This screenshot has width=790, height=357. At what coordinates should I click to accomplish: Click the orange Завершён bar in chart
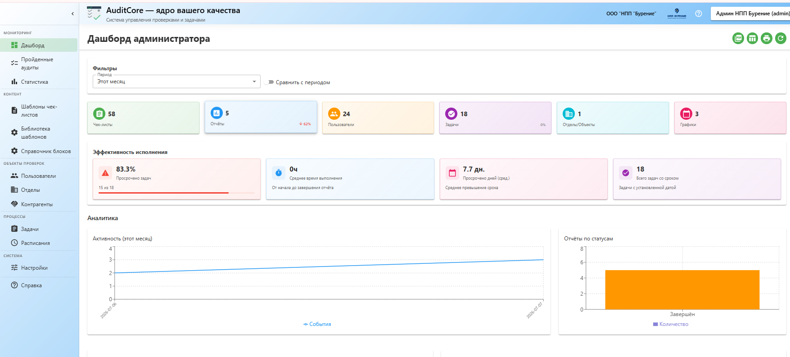tap(682, 290)
